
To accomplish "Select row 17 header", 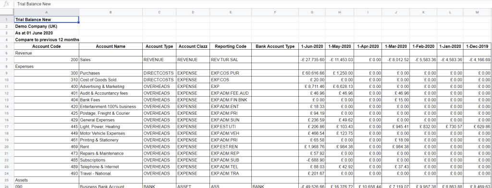I will click(7, 127).
